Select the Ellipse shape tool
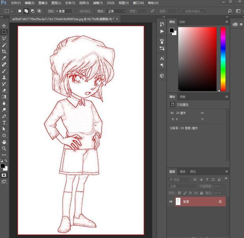 click(x=4, y=136)
